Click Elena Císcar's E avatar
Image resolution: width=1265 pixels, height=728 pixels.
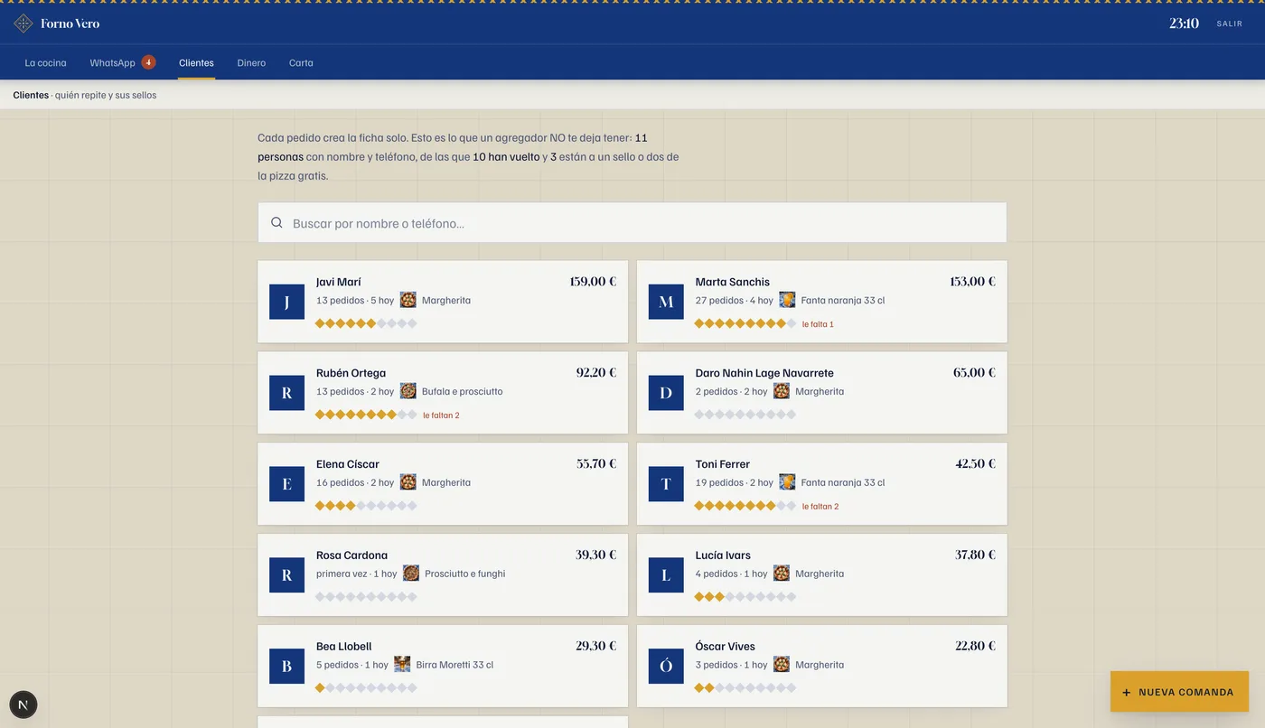pyautogui.click(x=286, y=484)
